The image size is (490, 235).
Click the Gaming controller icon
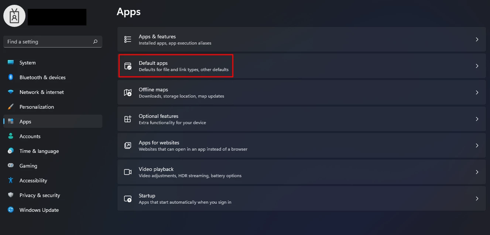click(x=11, y=166)
